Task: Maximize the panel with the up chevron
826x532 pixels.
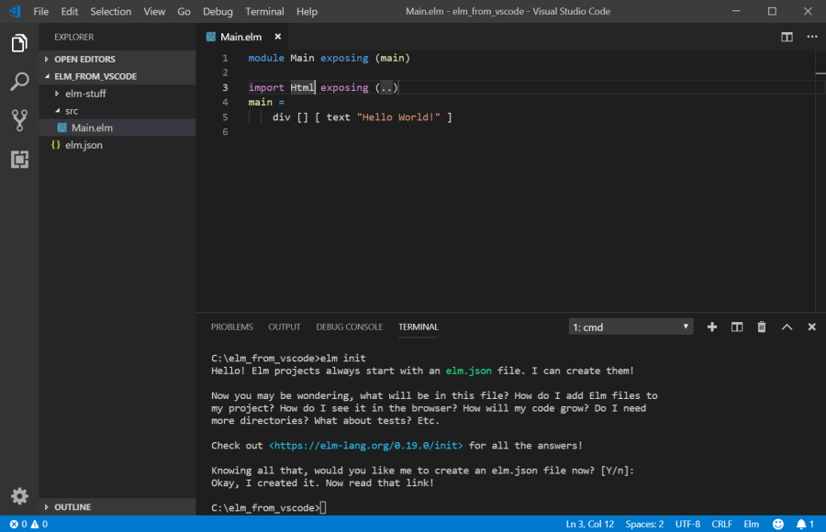Action: pos(787,327)
